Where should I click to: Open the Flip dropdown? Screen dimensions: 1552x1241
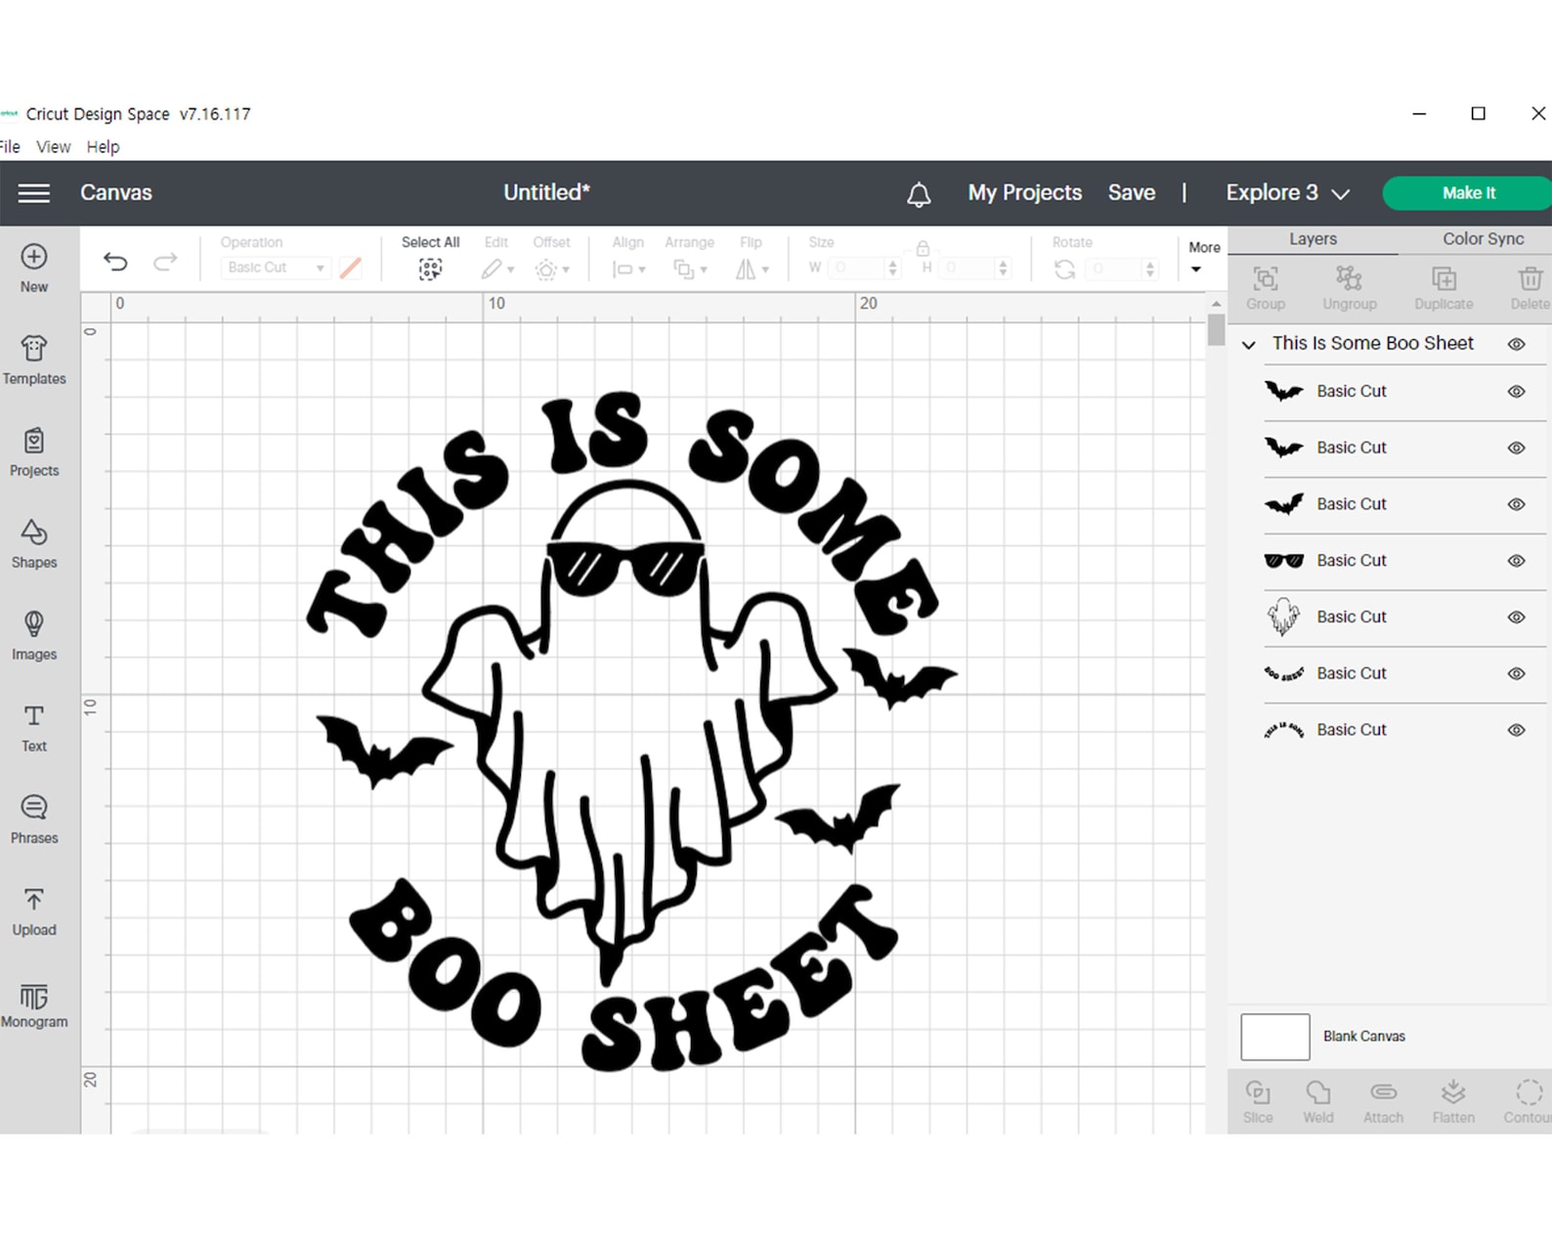[x=751, y=269]
